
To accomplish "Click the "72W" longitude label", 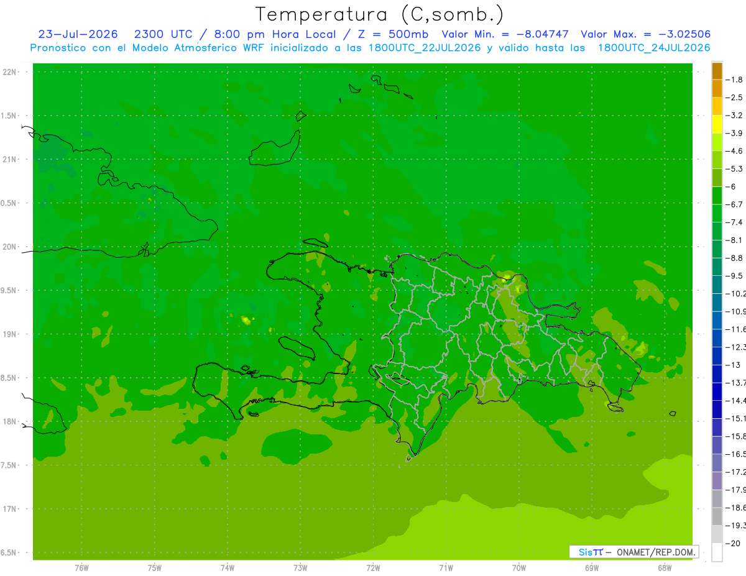I will point(373,568).
